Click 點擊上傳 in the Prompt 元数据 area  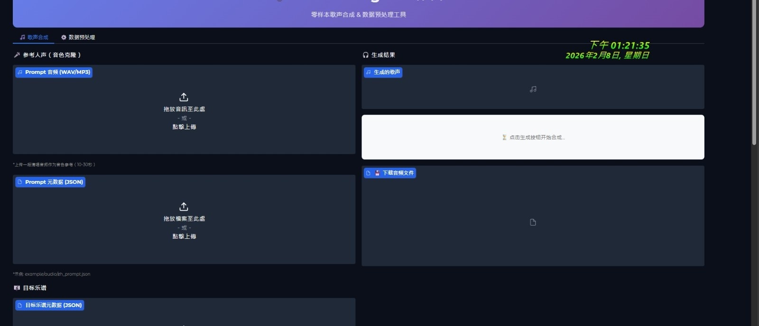click(x=184, y=236)
